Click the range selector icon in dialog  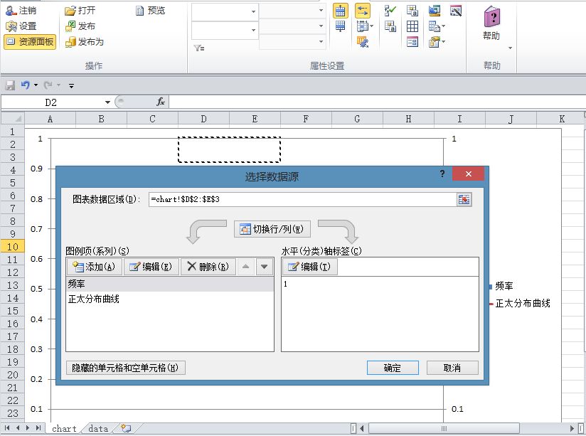[464, 200]
